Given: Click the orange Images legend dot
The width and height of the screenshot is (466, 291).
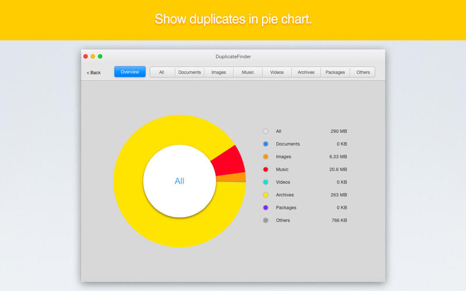Looking at the screenshot, I should tap(266, 157).
